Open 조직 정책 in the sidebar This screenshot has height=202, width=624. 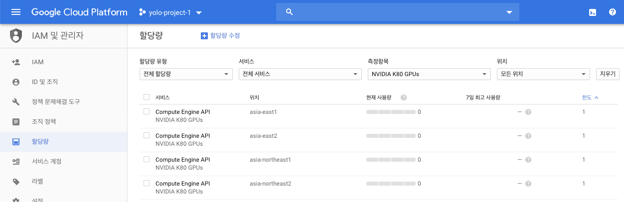click(x=63, y=122)
